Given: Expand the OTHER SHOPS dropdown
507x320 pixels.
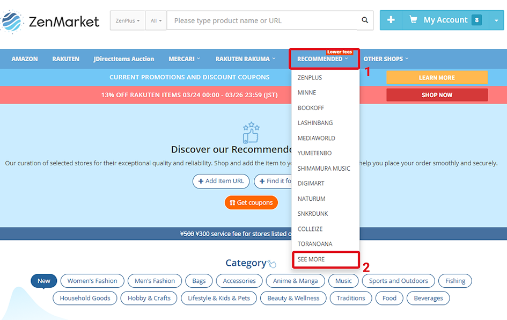Looking at the screenshot, I should [x=386, y=59].
